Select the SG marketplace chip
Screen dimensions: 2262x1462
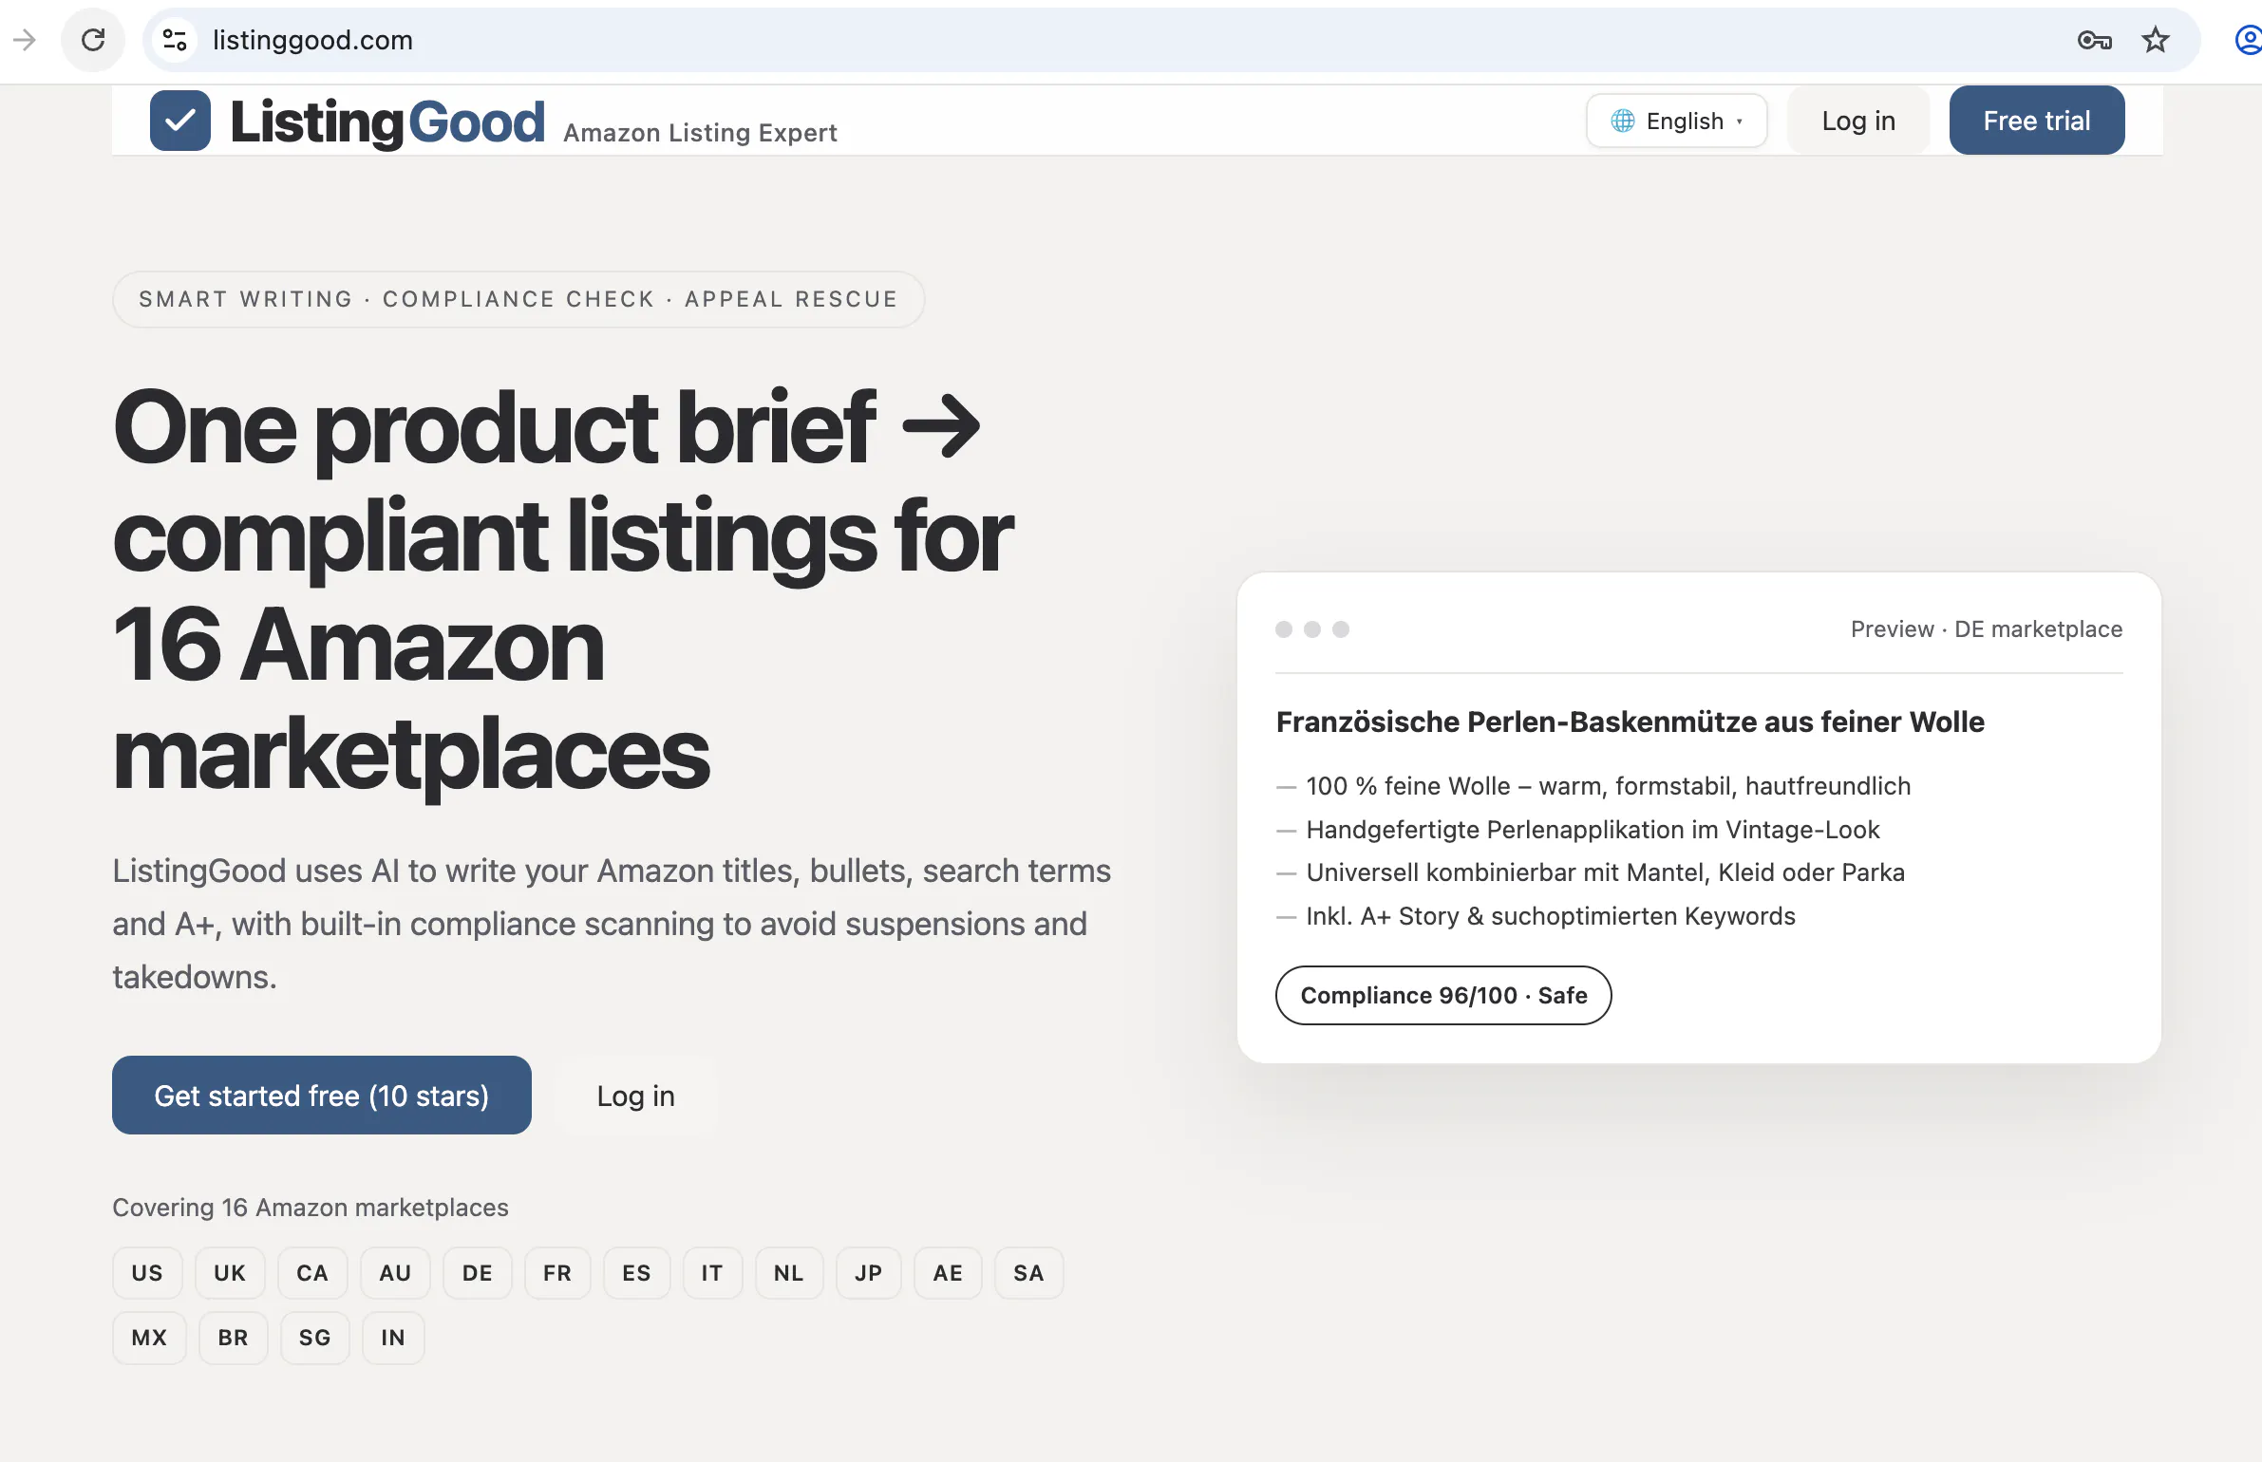pyautogui.click(x=315, y=1338)
